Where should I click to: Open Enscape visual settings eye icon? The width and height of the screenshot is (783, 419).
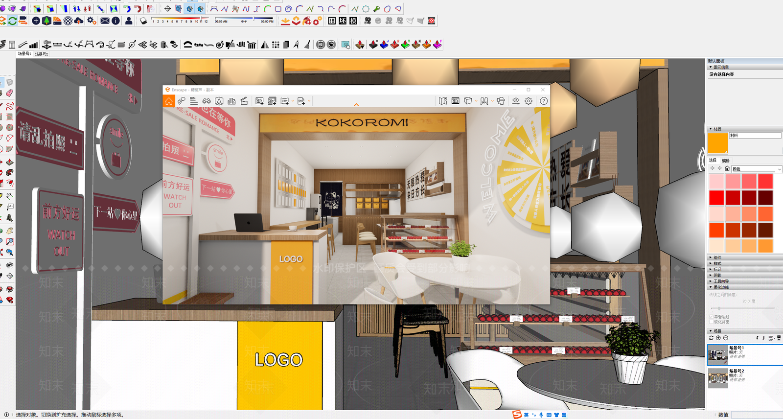click(516, 101)
